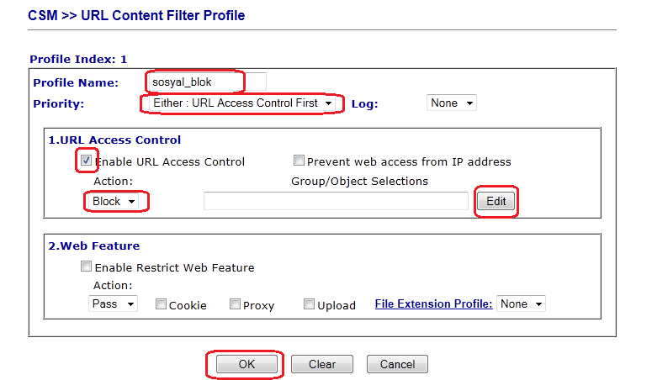Click the Cancel button
Screen dimensions: 652x380
[397, 364]
